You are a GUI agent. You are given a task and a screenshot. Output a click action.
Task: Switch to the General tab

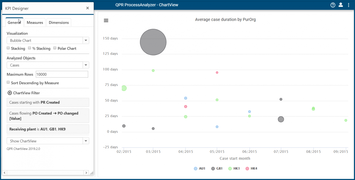[x=14, y=22]
